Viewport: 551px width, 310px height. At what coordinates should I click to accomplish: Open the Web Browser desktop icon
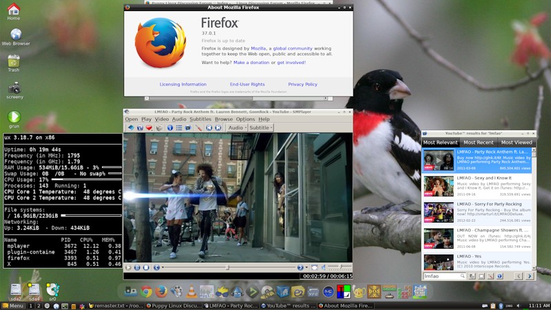[16, 37]
